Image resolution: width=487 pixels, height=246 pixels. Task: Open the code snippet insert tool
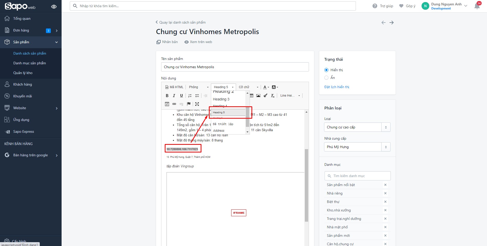(x=167, y=104)
